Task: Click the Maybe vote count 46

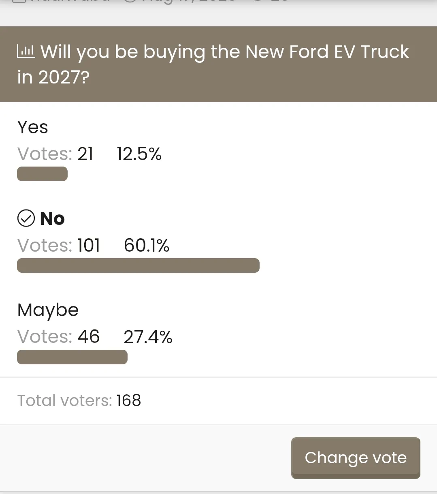Action: click(x=89, y=337)
